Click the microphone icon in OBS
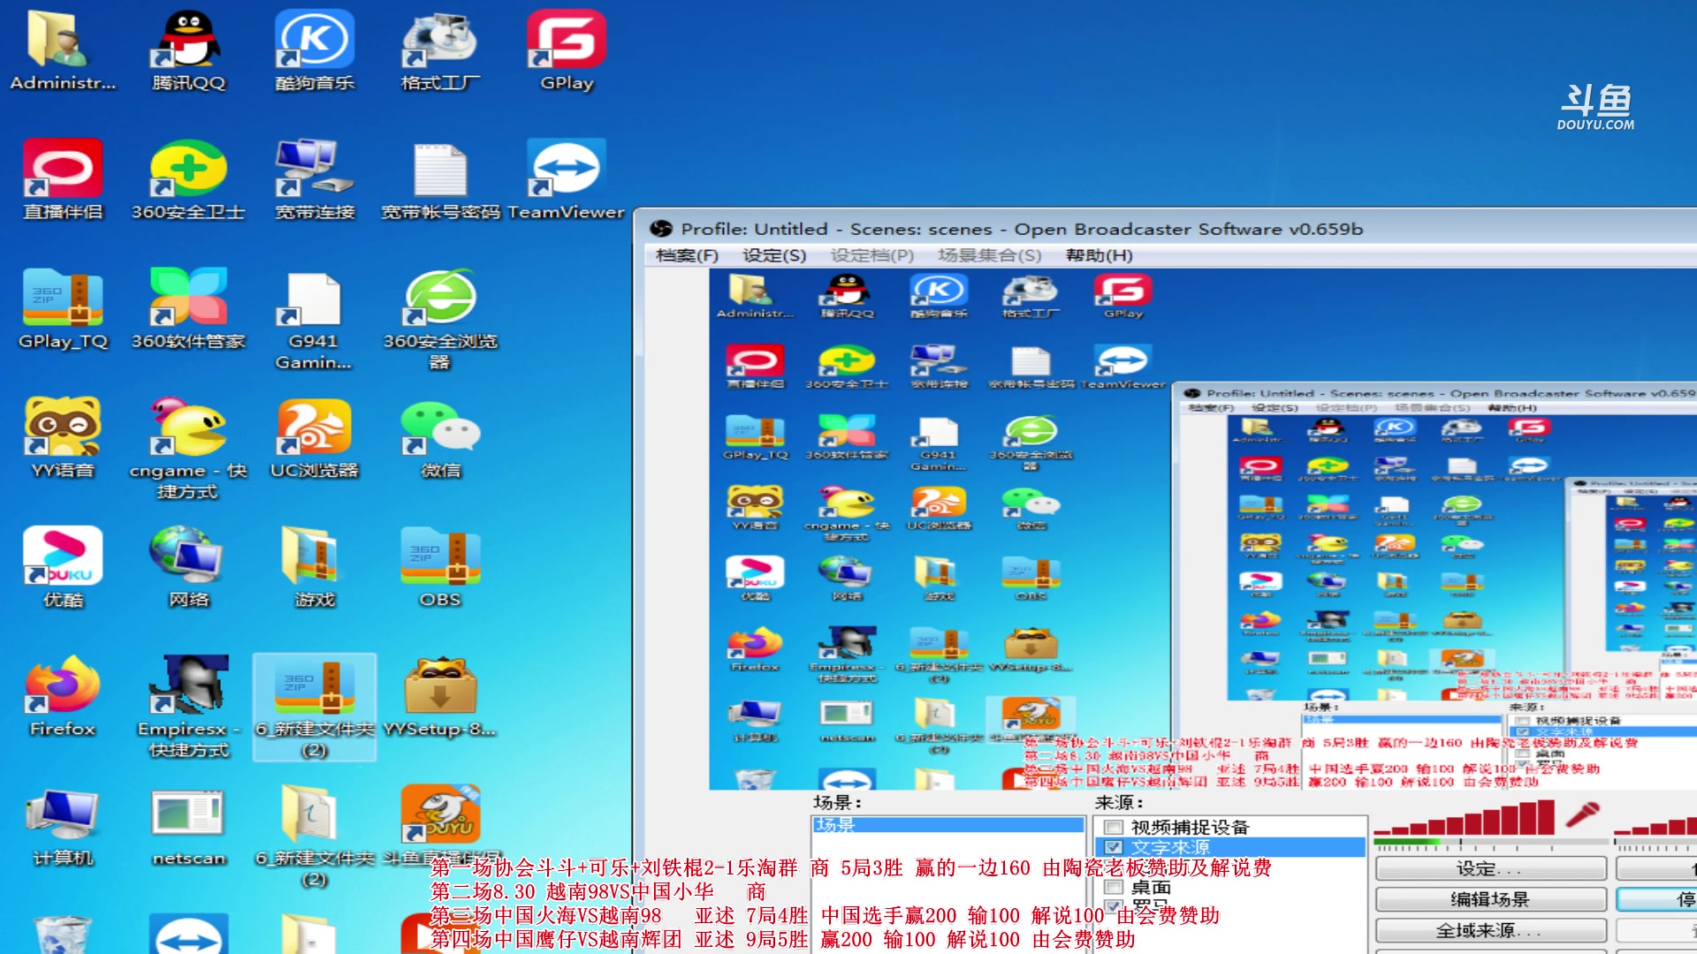 pos(1583,814)
